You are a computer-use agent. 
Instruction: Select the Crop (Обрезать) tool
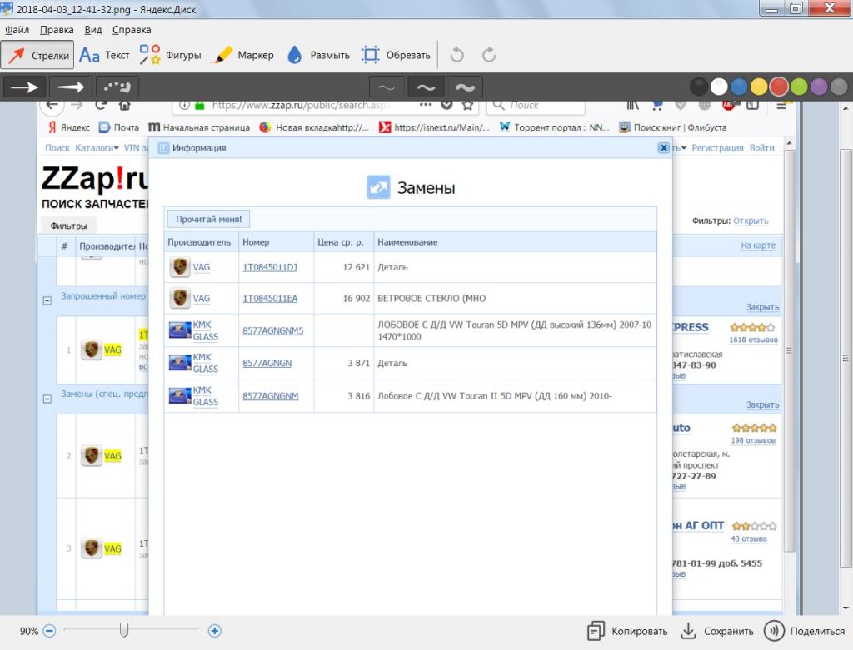point(396,55)
